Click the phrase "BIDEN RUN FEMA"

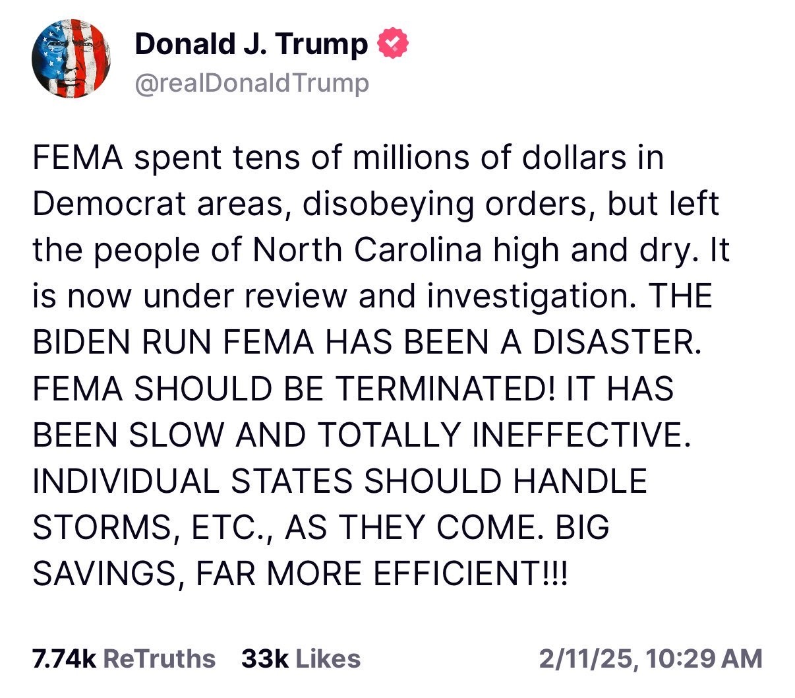click(x=162, y=344)
